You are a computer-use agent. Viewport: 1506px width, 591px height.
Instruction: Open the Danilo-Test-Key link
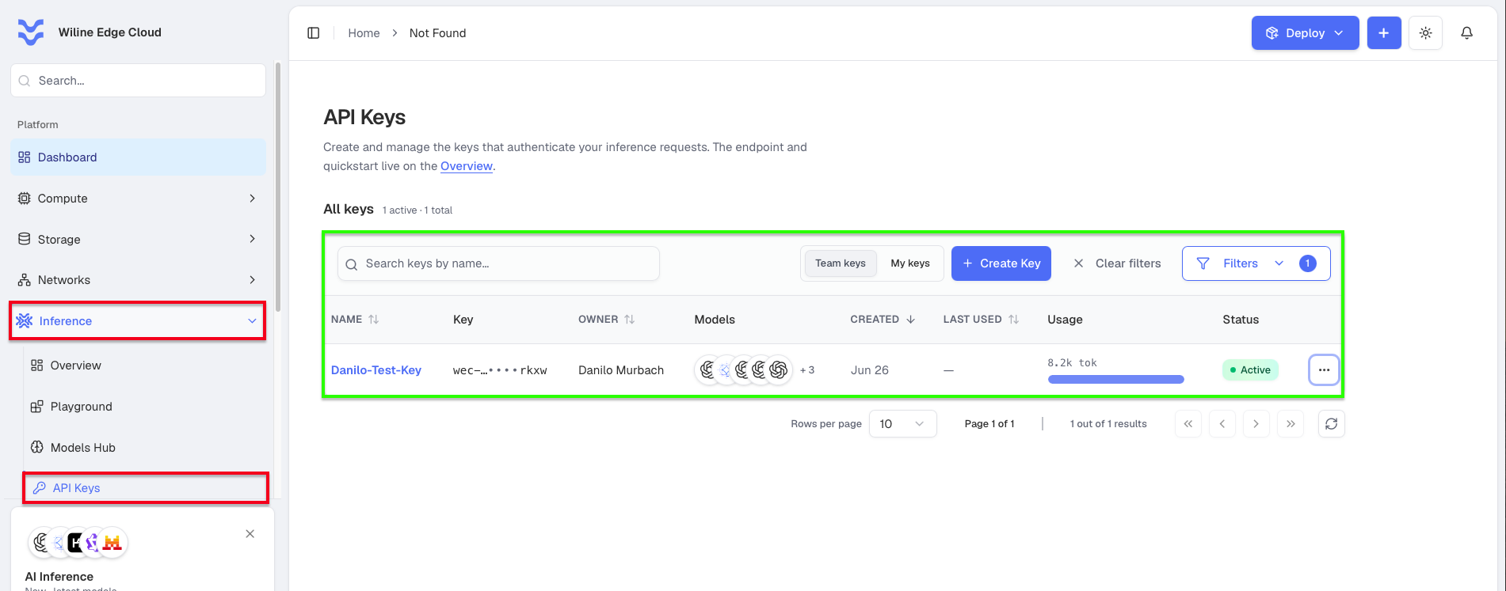[376, 370]
